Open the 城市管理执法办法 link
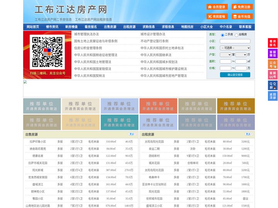The height and width of the screenshot is (208, 278). (86, 34)
